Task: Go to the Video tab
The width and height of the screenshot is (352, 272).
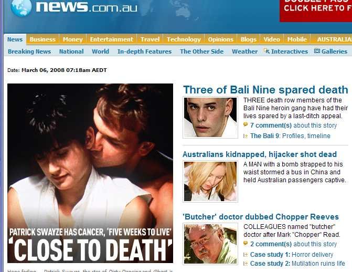Action: (272, 39)
